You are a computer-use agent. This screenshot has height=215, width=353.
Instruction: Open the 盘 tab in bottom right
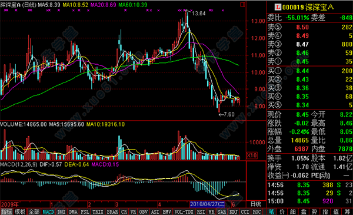304,211
